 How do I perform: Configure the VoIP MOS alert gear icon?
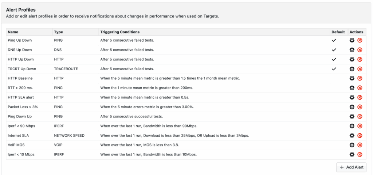(x=352, y=145)
